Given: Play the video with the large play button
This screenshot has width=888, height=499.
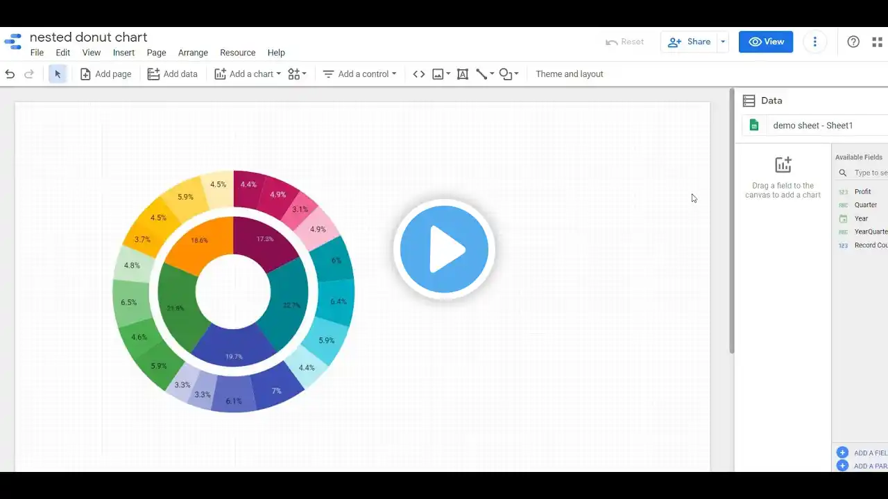Looking at the screenshot, I should [444, 249].
